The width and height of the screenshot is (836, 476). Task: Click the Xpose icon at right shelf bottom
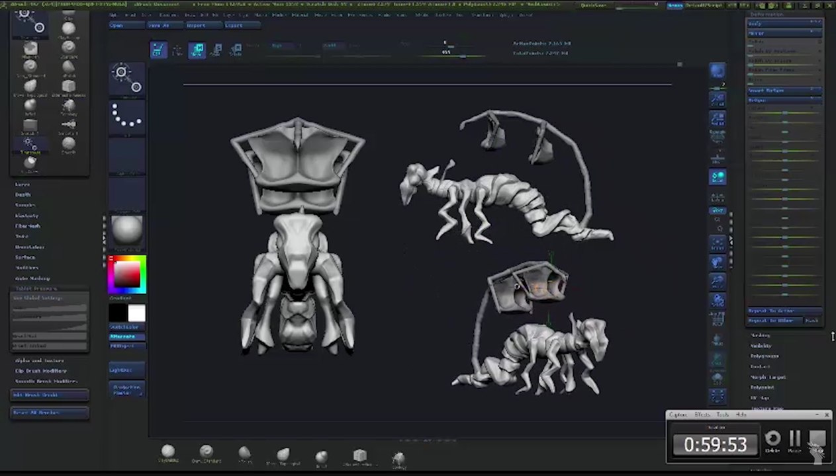pyautogui.click(x=718, y=396)
